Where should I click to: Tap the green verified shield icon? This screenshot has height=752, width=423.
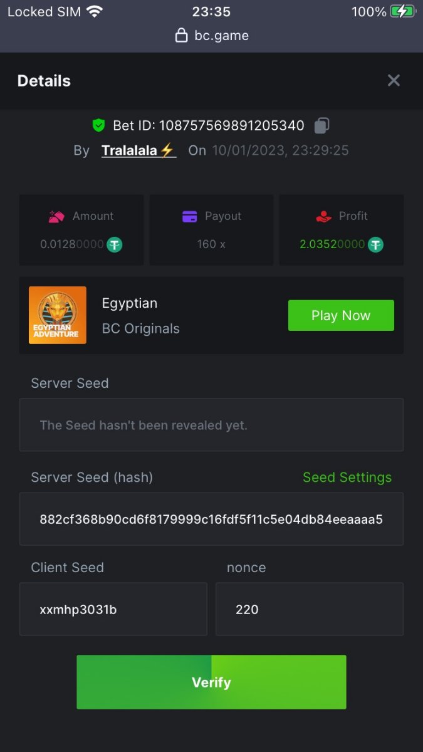(98, 125)
